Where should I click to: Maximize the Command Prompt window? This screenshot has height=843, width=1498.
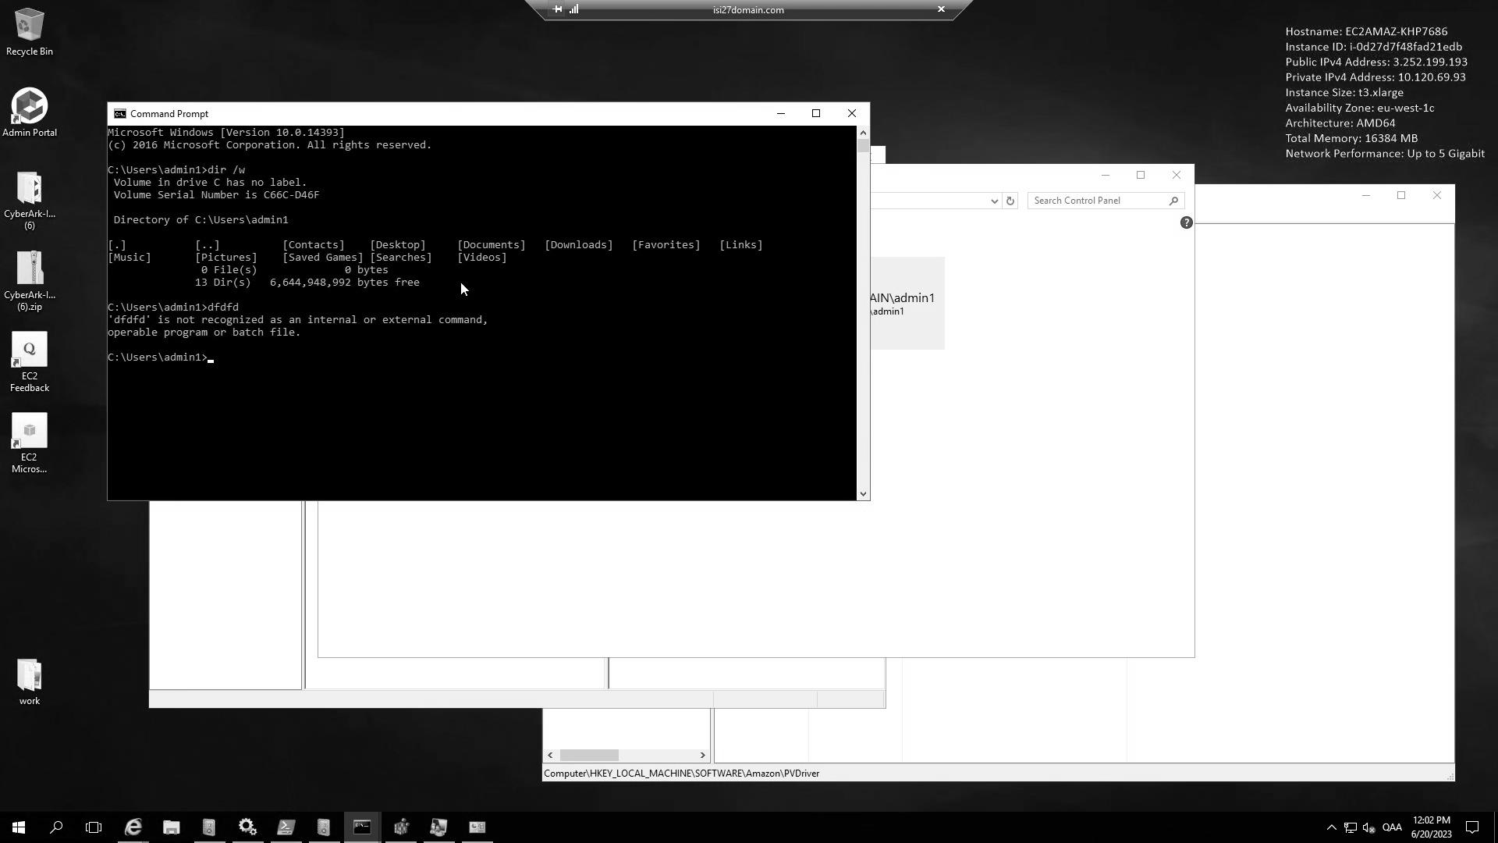pyautogui.click(x=816, y=114)
